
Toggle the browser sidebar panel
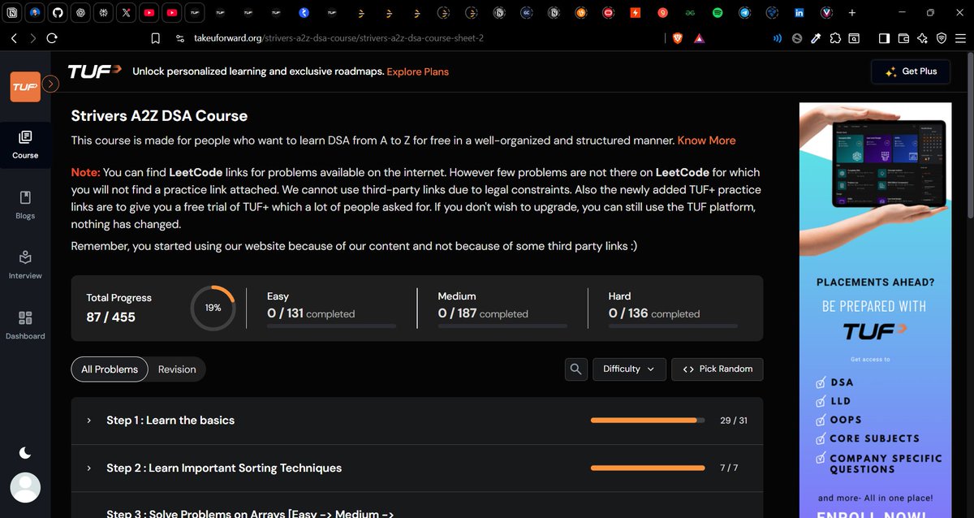[x=884, y=38]
